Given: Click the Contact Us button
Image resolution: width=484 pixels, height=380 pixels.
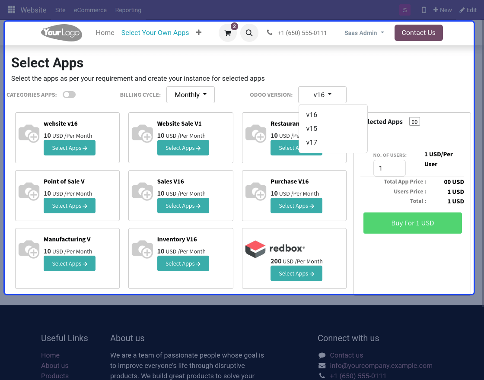Looking at the screenshot, I should [x=419, y=33].
